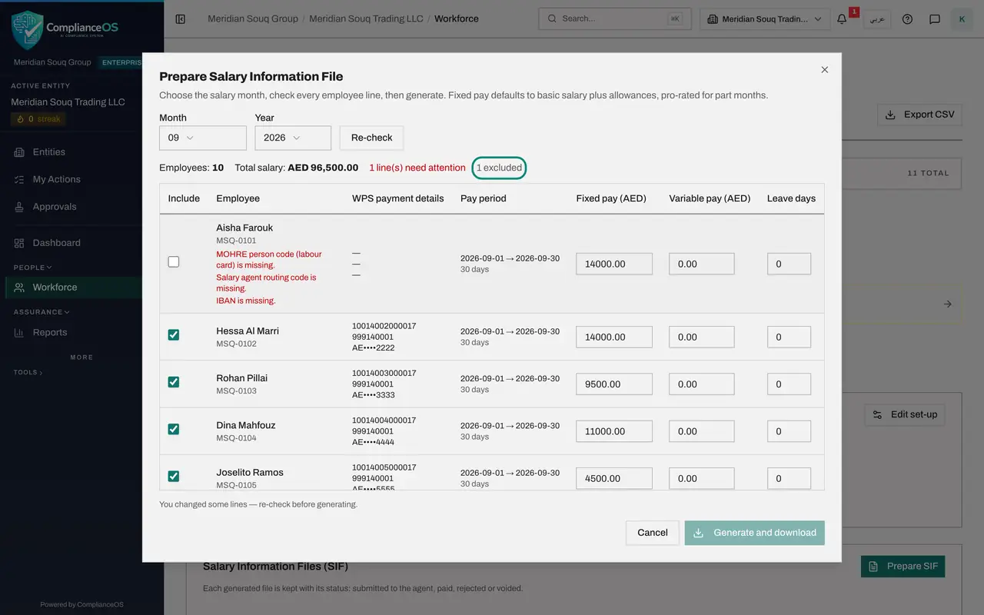The height and width of the screenshot is (615, 984).
Task: Click Cancel in the dialog
Action: point(653,533)
